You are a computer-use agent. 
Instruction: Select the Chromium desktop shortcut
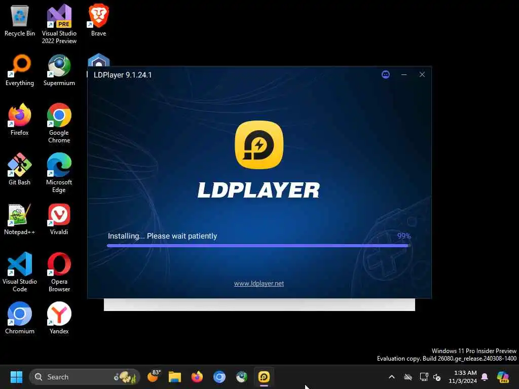pos(20,318)
